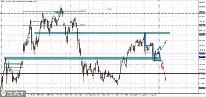The width and height of the screenshot is (206, 97).
Task: Select the 41900.24 price level label
Action: (x=202, y=57)
